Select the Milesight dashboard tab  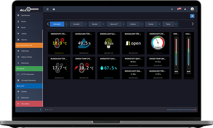[x=57, y=24]
